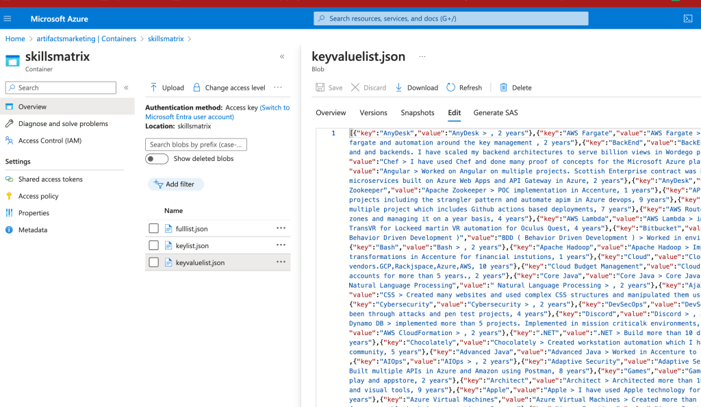Screen dimensions: 701x407
Task: Toggle Show deleted blobs switch
Action: pos(157,159)
